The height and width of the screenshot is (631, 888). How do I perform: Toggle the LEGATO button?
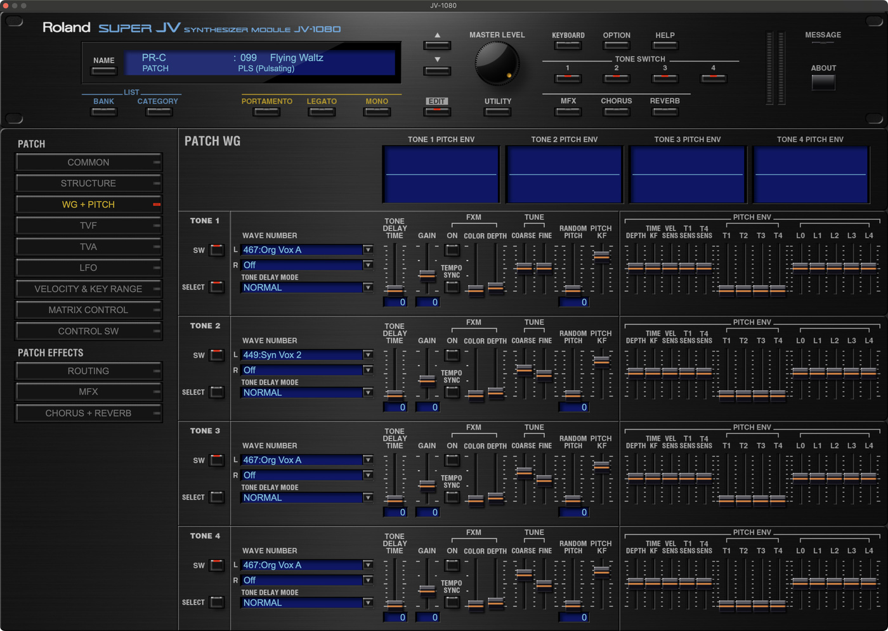click(x=322, y=112)
